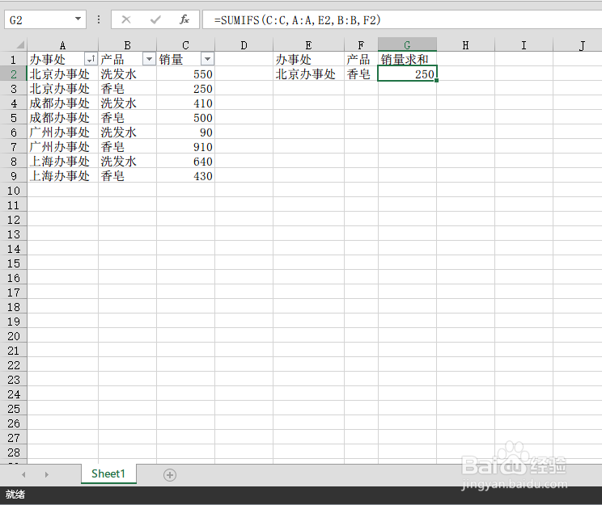Select cell with value 430
The width and height of the screenshot is (602, 505).
(185, 175)
